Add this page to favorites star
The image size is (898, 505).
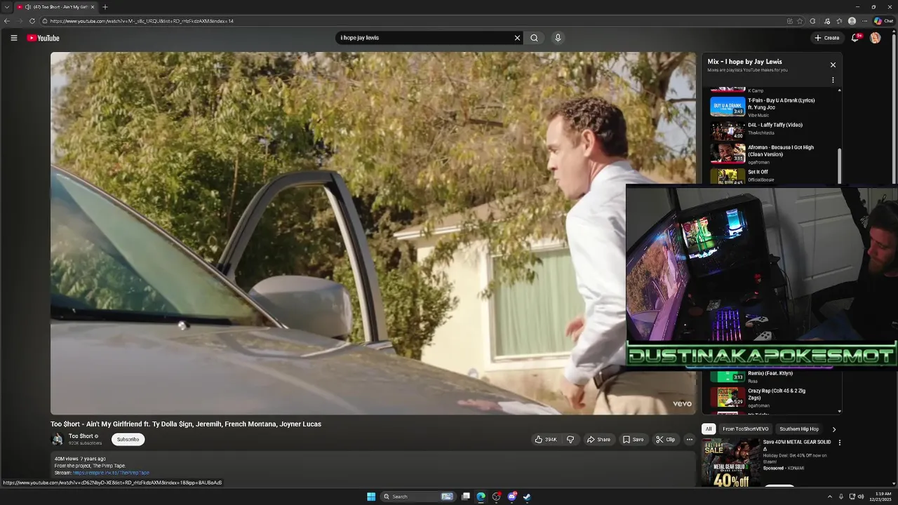pos(800,21)
